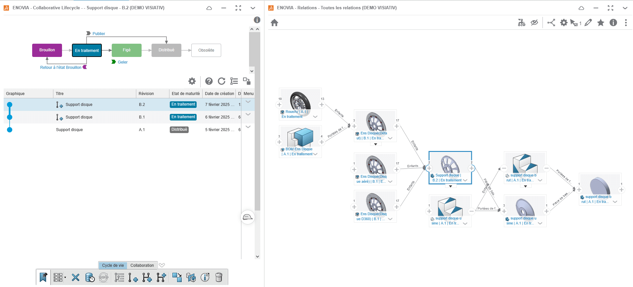Viewport: 633px width, 287px height.
Task: Click the selection cursor with checkbox icon
Action: pyautogui.click(x=574, y=23)
